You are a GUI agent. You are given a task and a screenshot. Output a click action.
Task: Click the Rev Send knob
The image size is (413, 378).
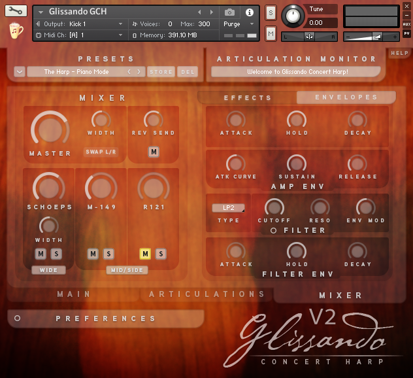tap(154, 120)
